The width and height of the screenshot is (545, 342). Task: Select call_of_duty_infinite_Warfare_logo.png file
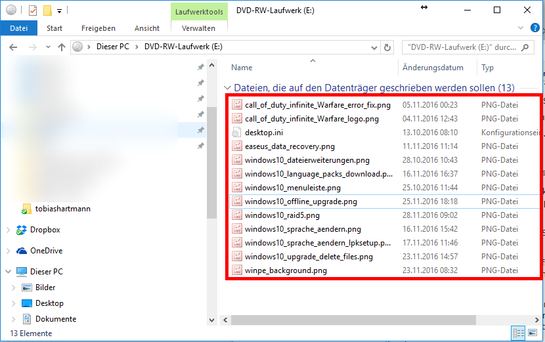click(x=312, y=119)
